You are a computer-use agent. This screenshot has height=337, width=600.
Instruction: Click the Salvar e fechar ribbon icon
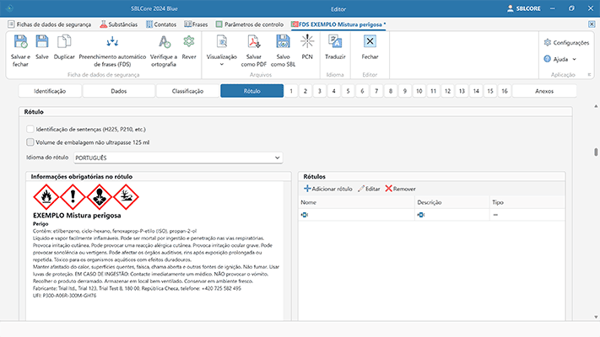tap(20, 42)
